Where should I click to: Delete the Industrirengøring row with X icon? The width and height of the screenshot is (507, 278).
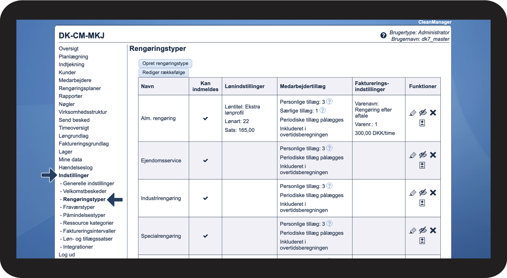433,193
